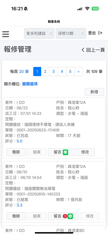Open the 5.0 rating of first case
The width and height of the screenshot is (108, 235).
pyautogui.click(x=19, y=141)
